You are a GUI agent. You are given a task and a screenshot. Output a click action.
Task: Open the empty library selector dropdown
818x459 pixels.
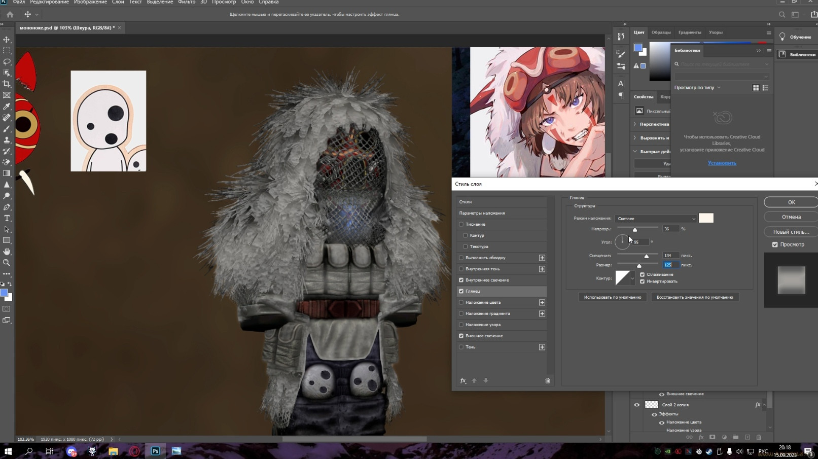(x=721, y=77)
